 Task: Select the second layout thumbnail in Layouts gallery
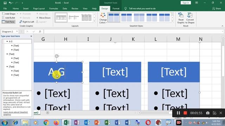74,17
